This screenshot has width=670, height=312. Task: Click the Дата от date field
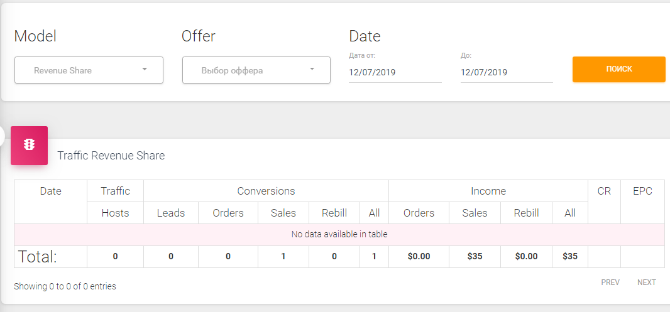point(395,72)
